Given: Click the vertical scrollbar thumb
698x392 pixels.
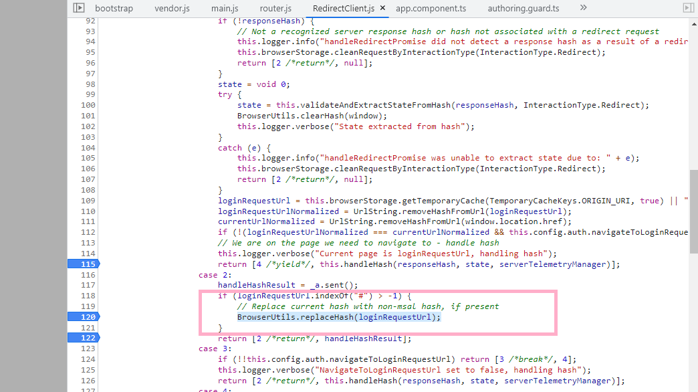Looking at the screenshot, I should point(693,211).
